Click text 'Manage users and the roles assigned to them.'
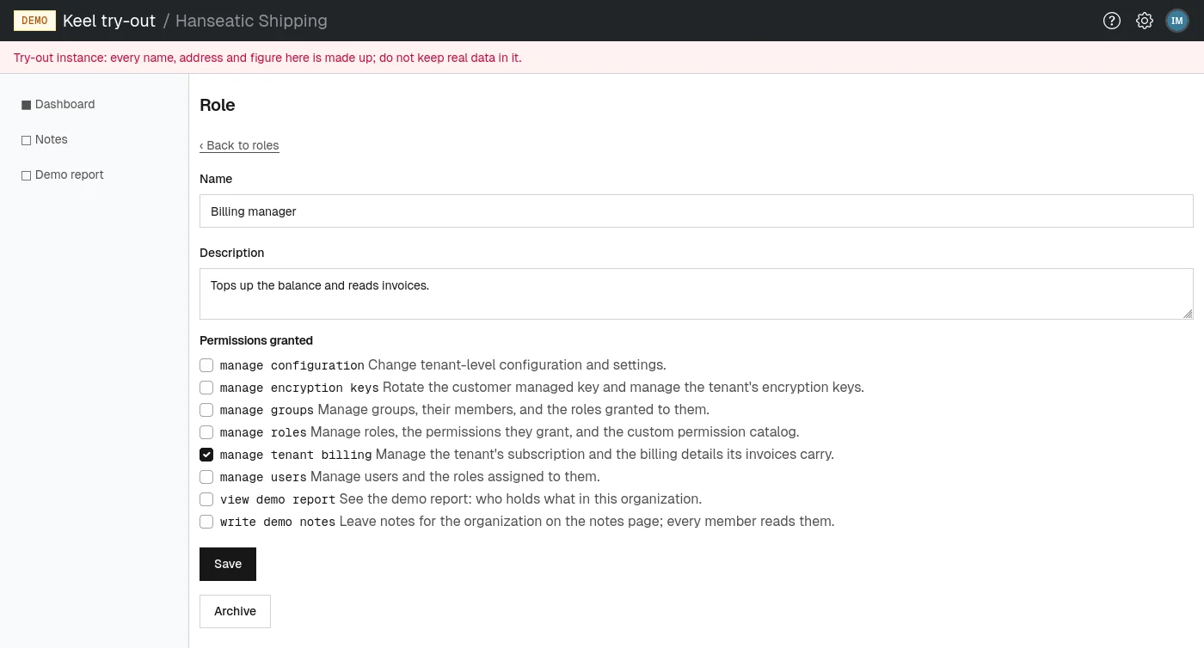Viewport: 1204px width, 648px height. [455, 477]
